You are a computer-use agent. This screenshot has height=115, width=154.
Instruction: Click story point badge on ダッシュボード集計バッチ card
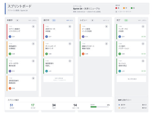pyautogui.click(x=70, y=44)
